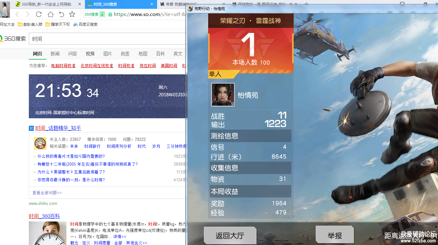Open 时间度量 section link
This screenshot has width=438, height=245.
tap(102, 243)
